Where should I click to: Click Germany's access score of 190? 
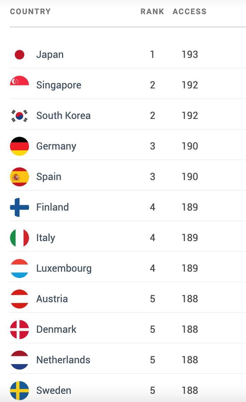coord(190,146)
